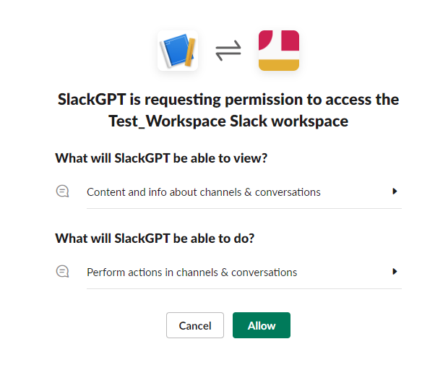The height and width of the screenshot is (365, 435).
Task: Click the yellow bar of workspace logo
Action: pyautogui.click(x=278, y=63)
